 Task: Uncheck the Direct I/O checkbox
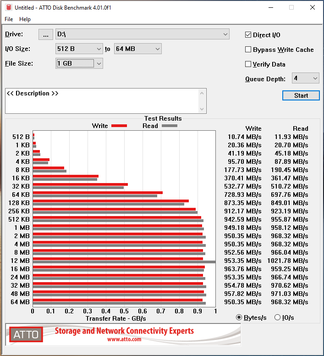(248, 35)
